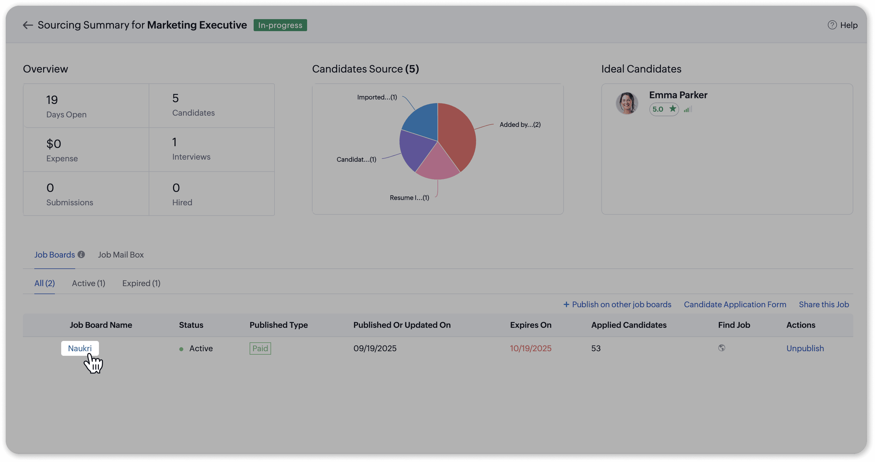Click the Job Boards info icon
The image size is (875, 462).
tap(81, 254)
